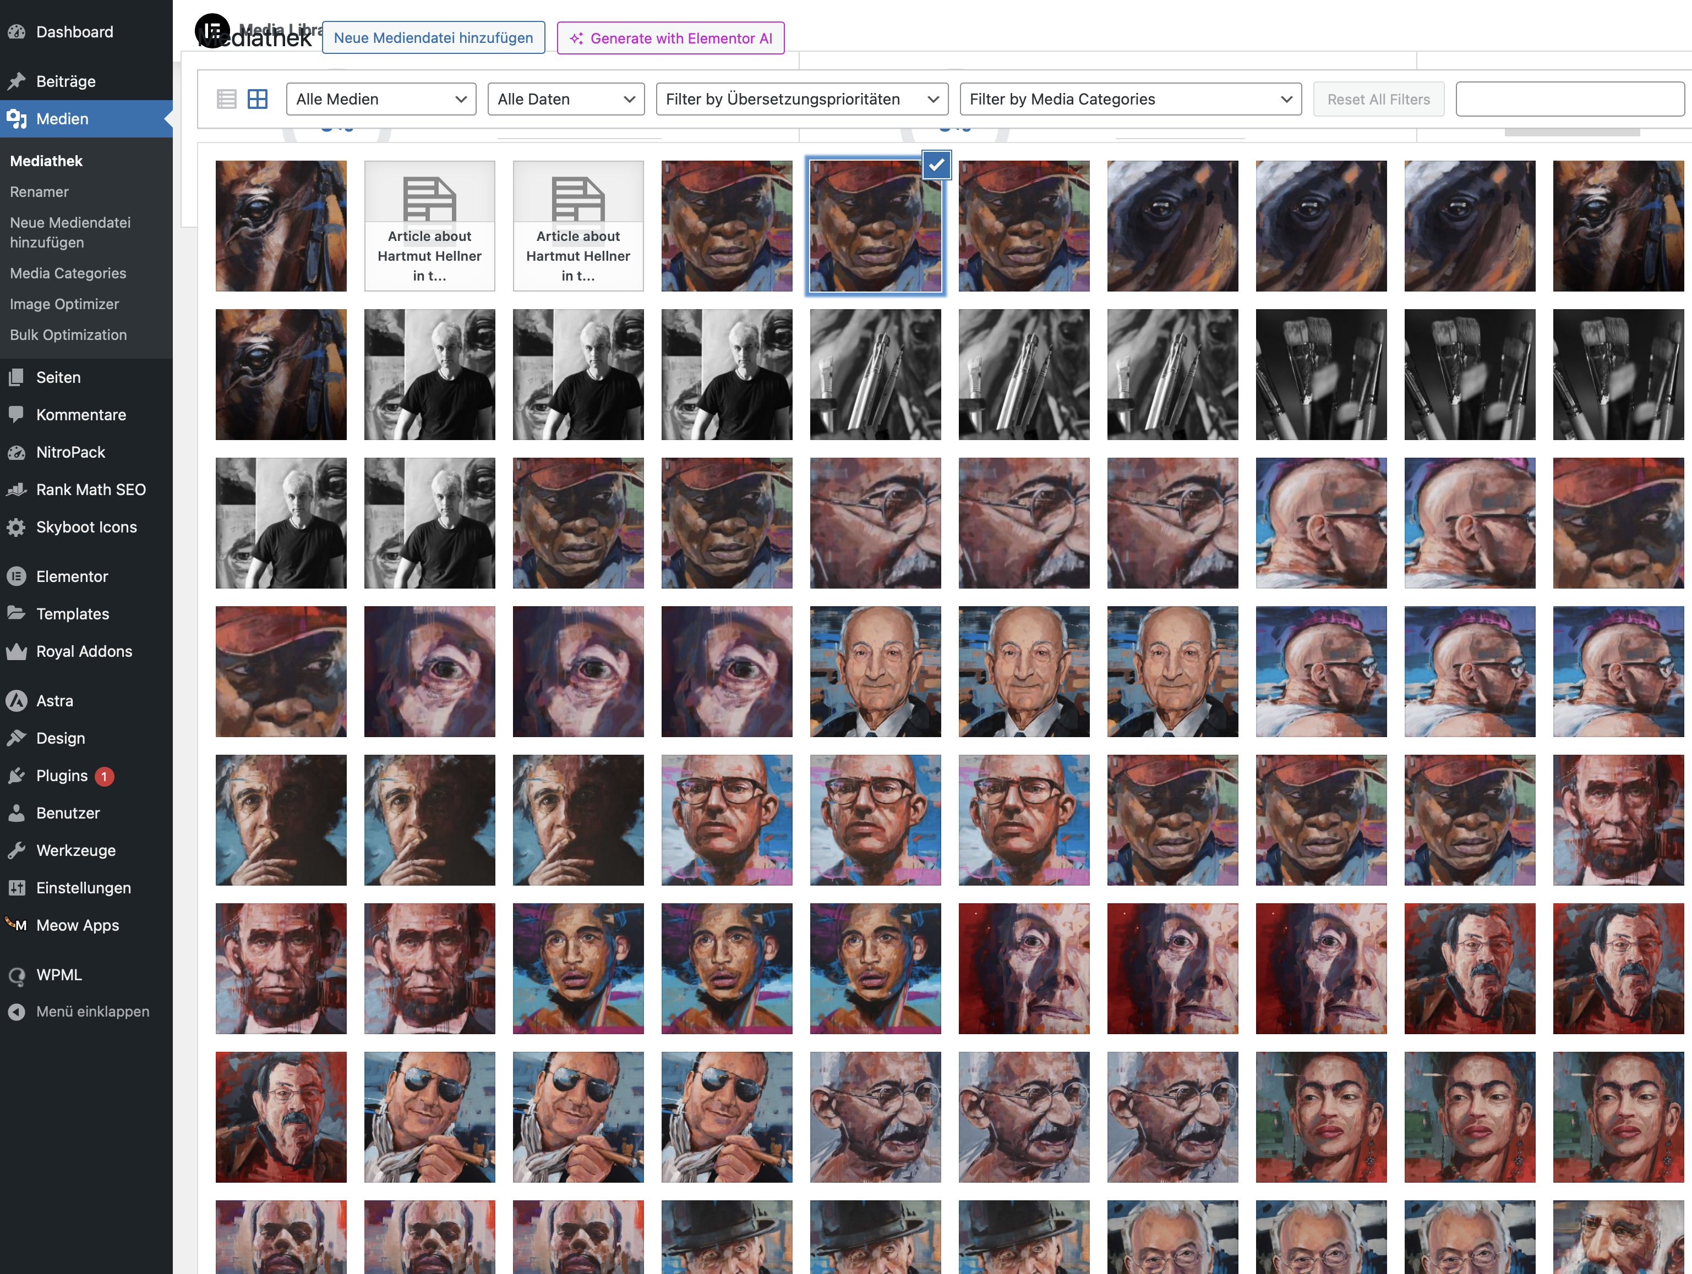
Task: Open the Alle Daten date filter
Action: 565,100
